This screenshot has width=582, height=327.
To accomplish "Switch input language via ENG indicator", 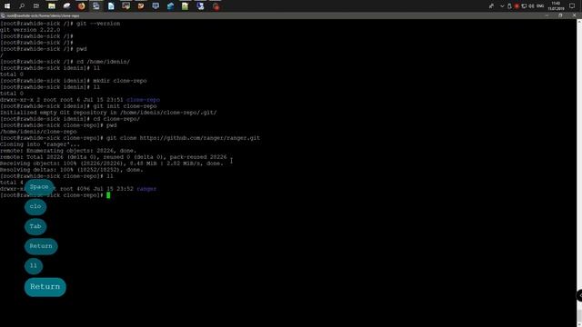I will (x=540, y=6).
